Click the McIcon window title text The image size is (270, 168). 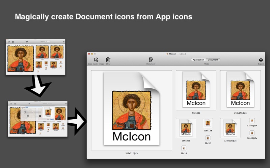172,54
